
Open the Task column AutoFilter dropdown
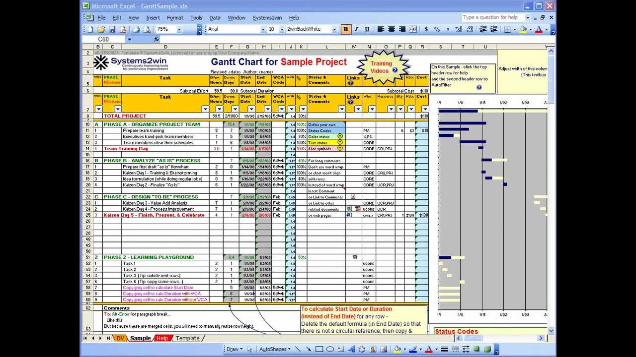tap(205, 109)
